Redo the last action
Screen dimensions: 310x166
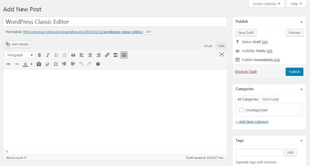click(x=89, y=64)
